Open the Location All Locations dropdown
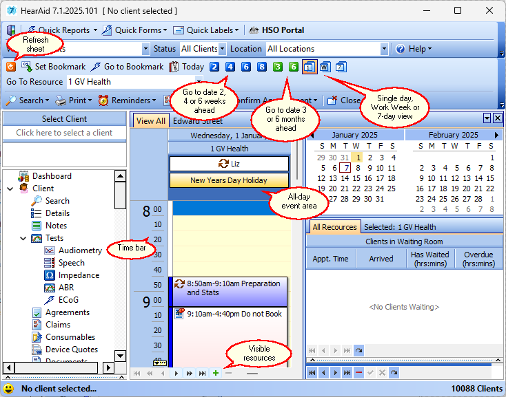Screen dimensions: 506x397 tap(384, 49)
